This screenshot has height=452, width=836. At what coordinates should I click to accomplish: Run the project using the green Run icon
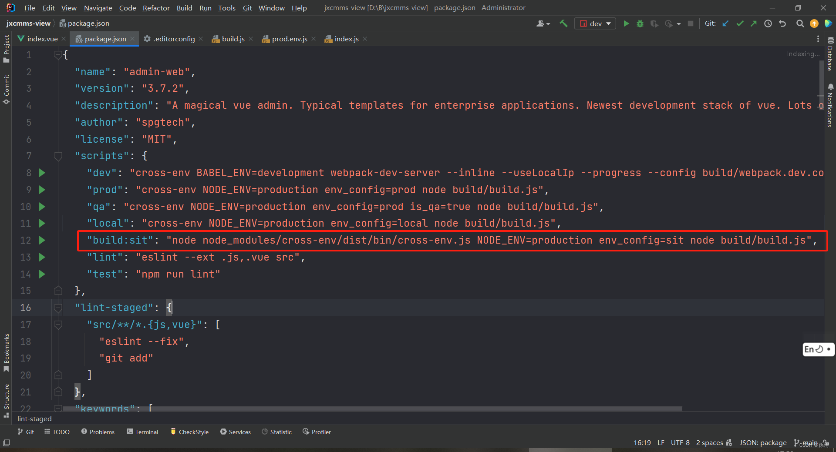tap(626, 23)
